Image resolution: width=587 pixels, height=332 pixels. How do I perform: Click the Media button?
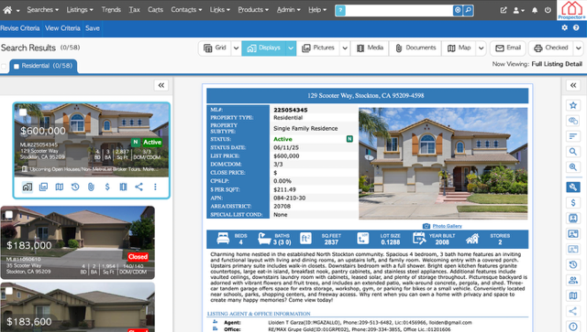pos(370,48)
